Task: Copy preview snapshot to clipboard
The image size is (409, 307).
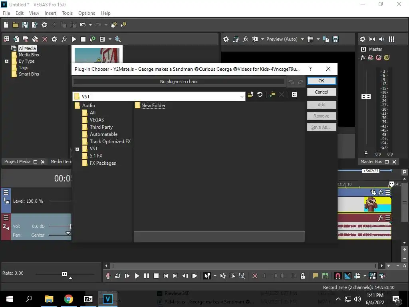Action: (326, 39)
